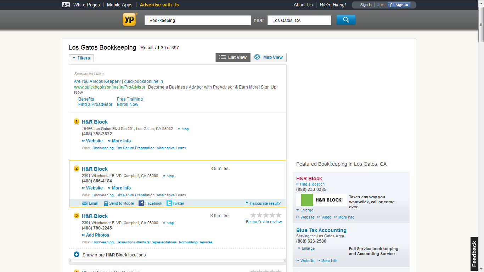Open second H&R Block listing title
Image resolution: width=484 pixels, height=272 pixels.
(x=95, y=169)
